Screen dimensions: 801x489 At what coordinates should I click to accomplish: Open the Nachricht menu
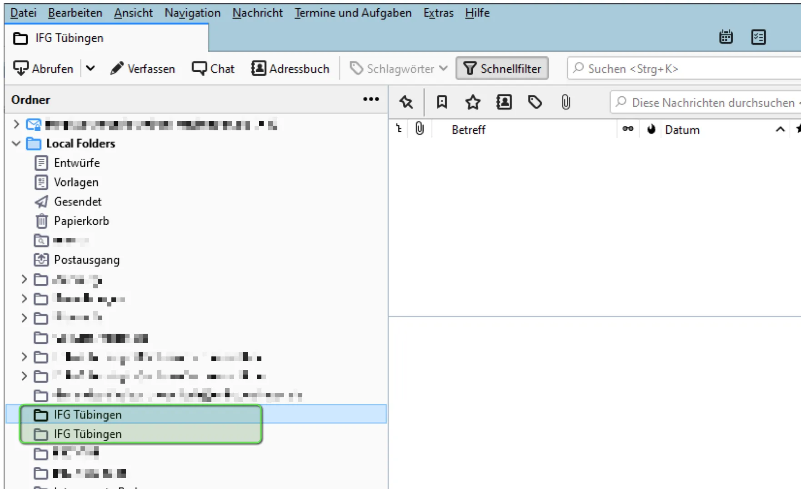click(257, 13)
